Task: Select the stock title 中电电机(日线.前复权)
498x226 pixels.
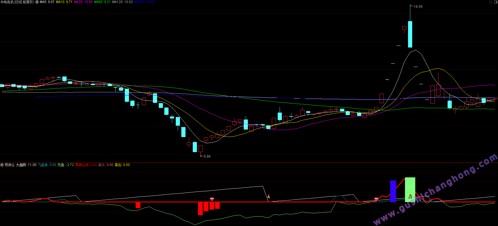Action: click(17, 2)
